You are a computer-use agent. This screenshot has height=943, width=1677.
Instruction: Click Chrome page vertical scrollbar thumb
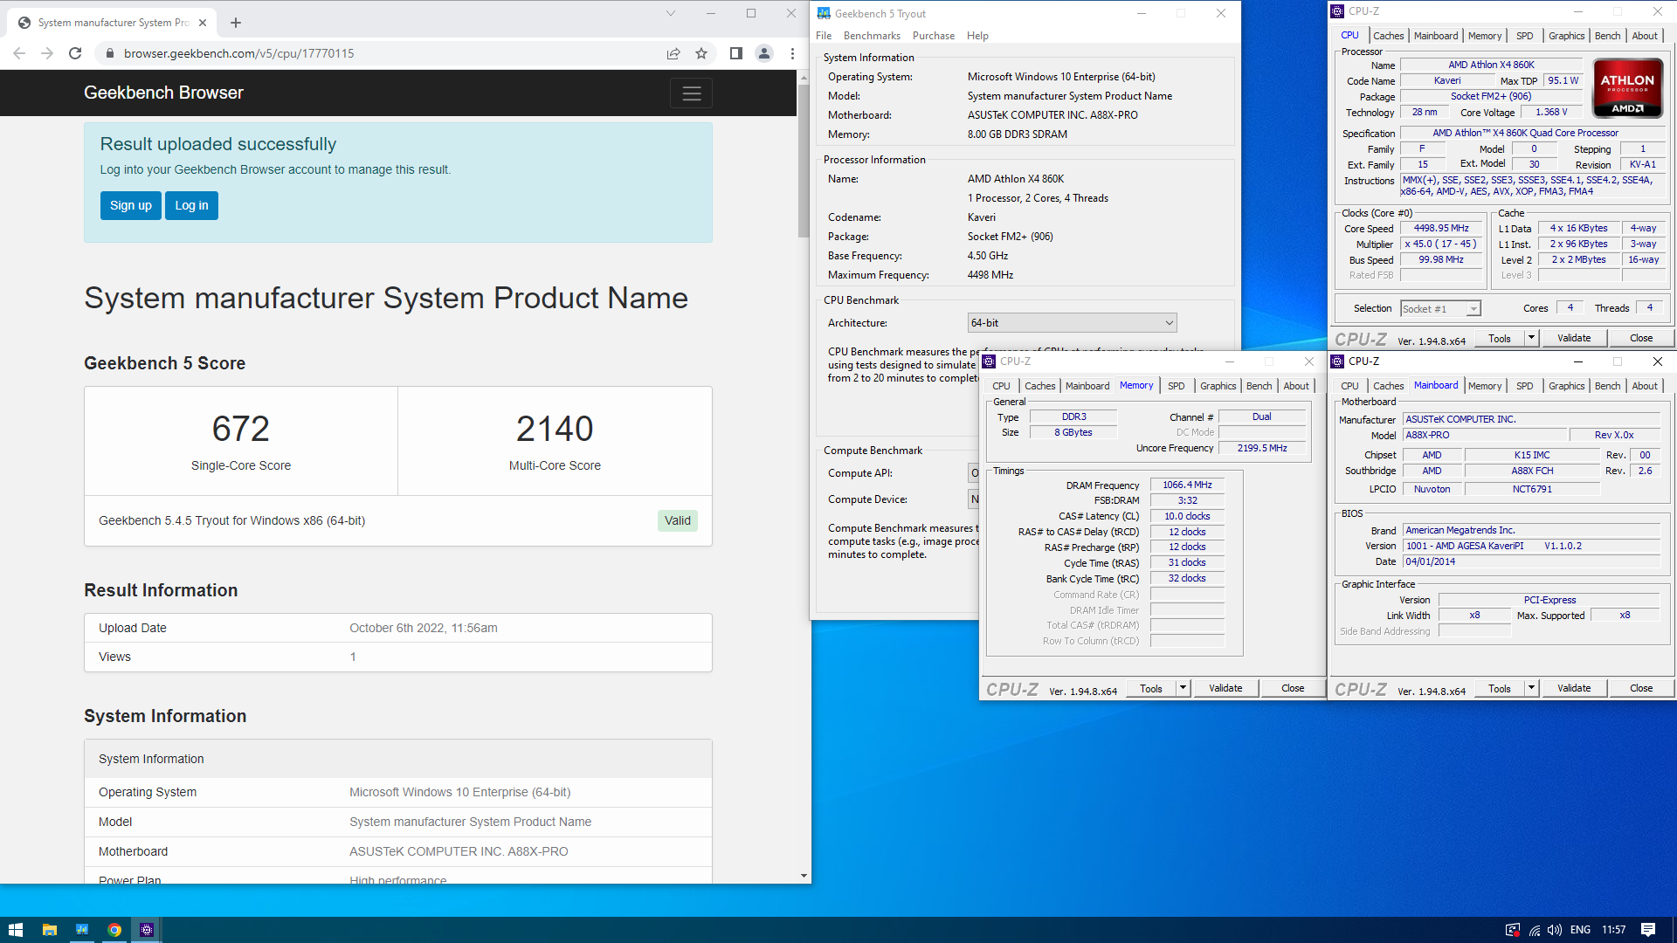click(804, 161)
